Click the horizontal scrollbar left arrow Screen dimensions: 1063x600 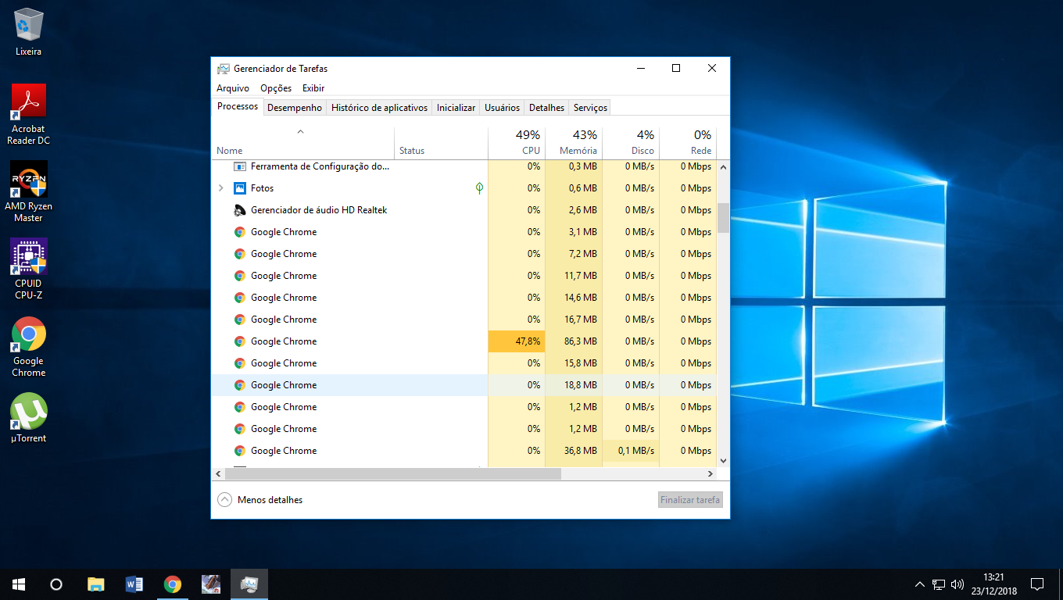(x=218, y=473)
